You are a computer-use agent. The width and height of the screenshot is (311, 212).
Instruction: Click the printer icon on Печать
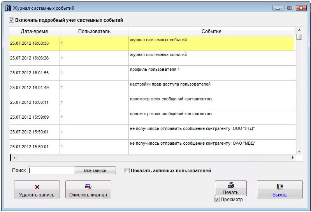click(x=231, y=185)
